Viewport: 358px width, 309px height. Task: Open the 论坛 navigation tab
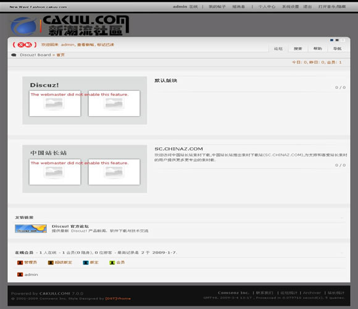278,48
